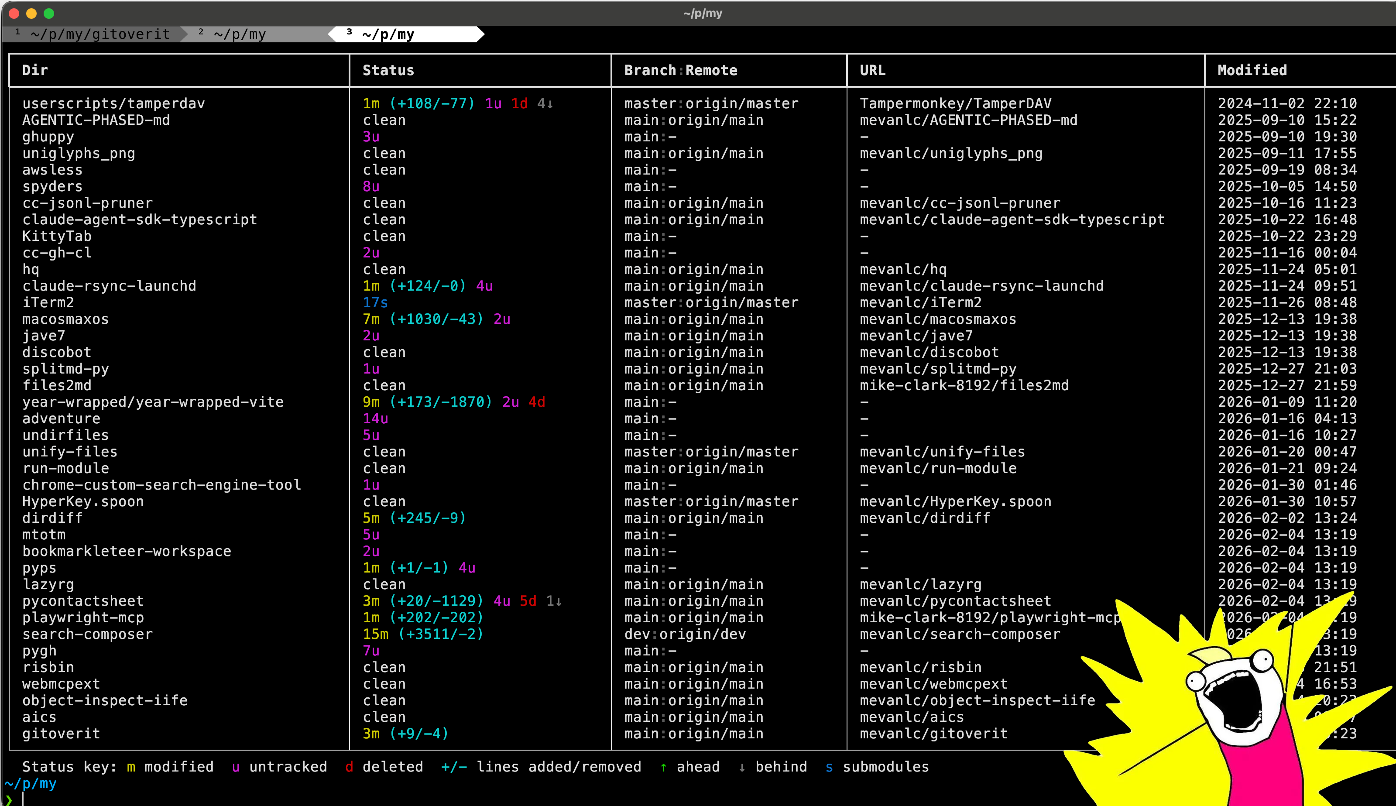
Task: Click the window title ~/p/my
Action: point(703,13)
